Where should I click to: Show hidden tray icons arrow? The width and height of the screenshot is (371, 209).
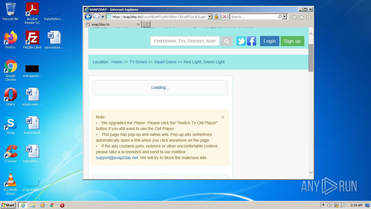click(323, 205)
